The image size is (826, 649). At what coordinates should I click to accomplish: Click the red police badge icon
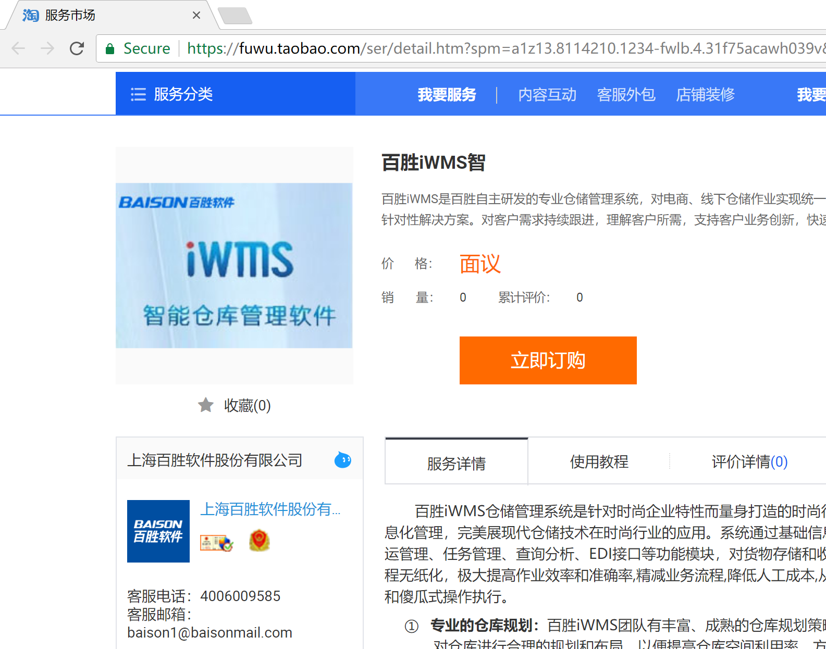[260, 540]
